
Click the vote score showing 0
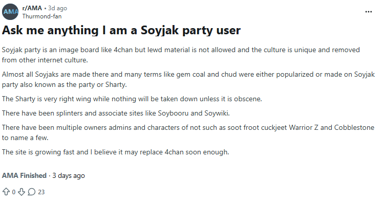coord(14,192)
